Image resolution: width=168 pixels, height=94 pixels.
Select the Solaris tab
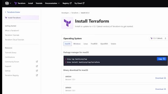(113, 44)
